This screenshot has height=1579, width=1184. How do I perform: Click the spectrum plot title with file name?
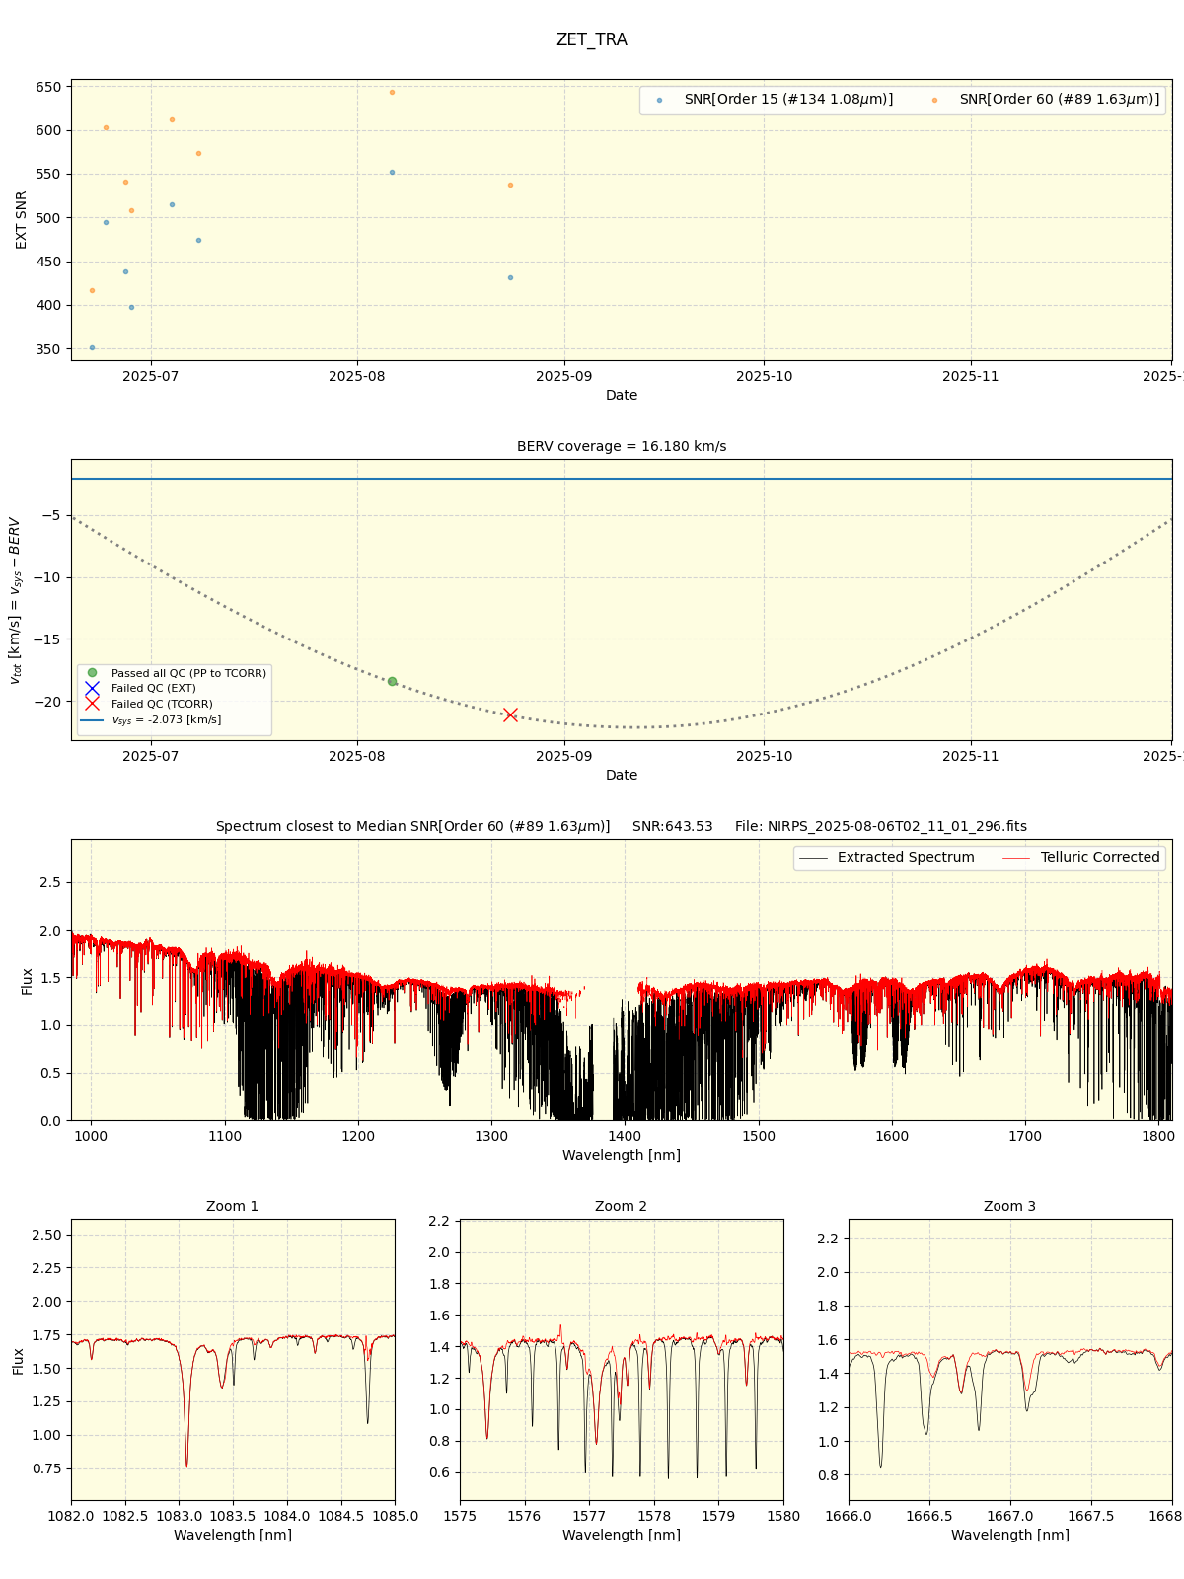tap(622, 827)
